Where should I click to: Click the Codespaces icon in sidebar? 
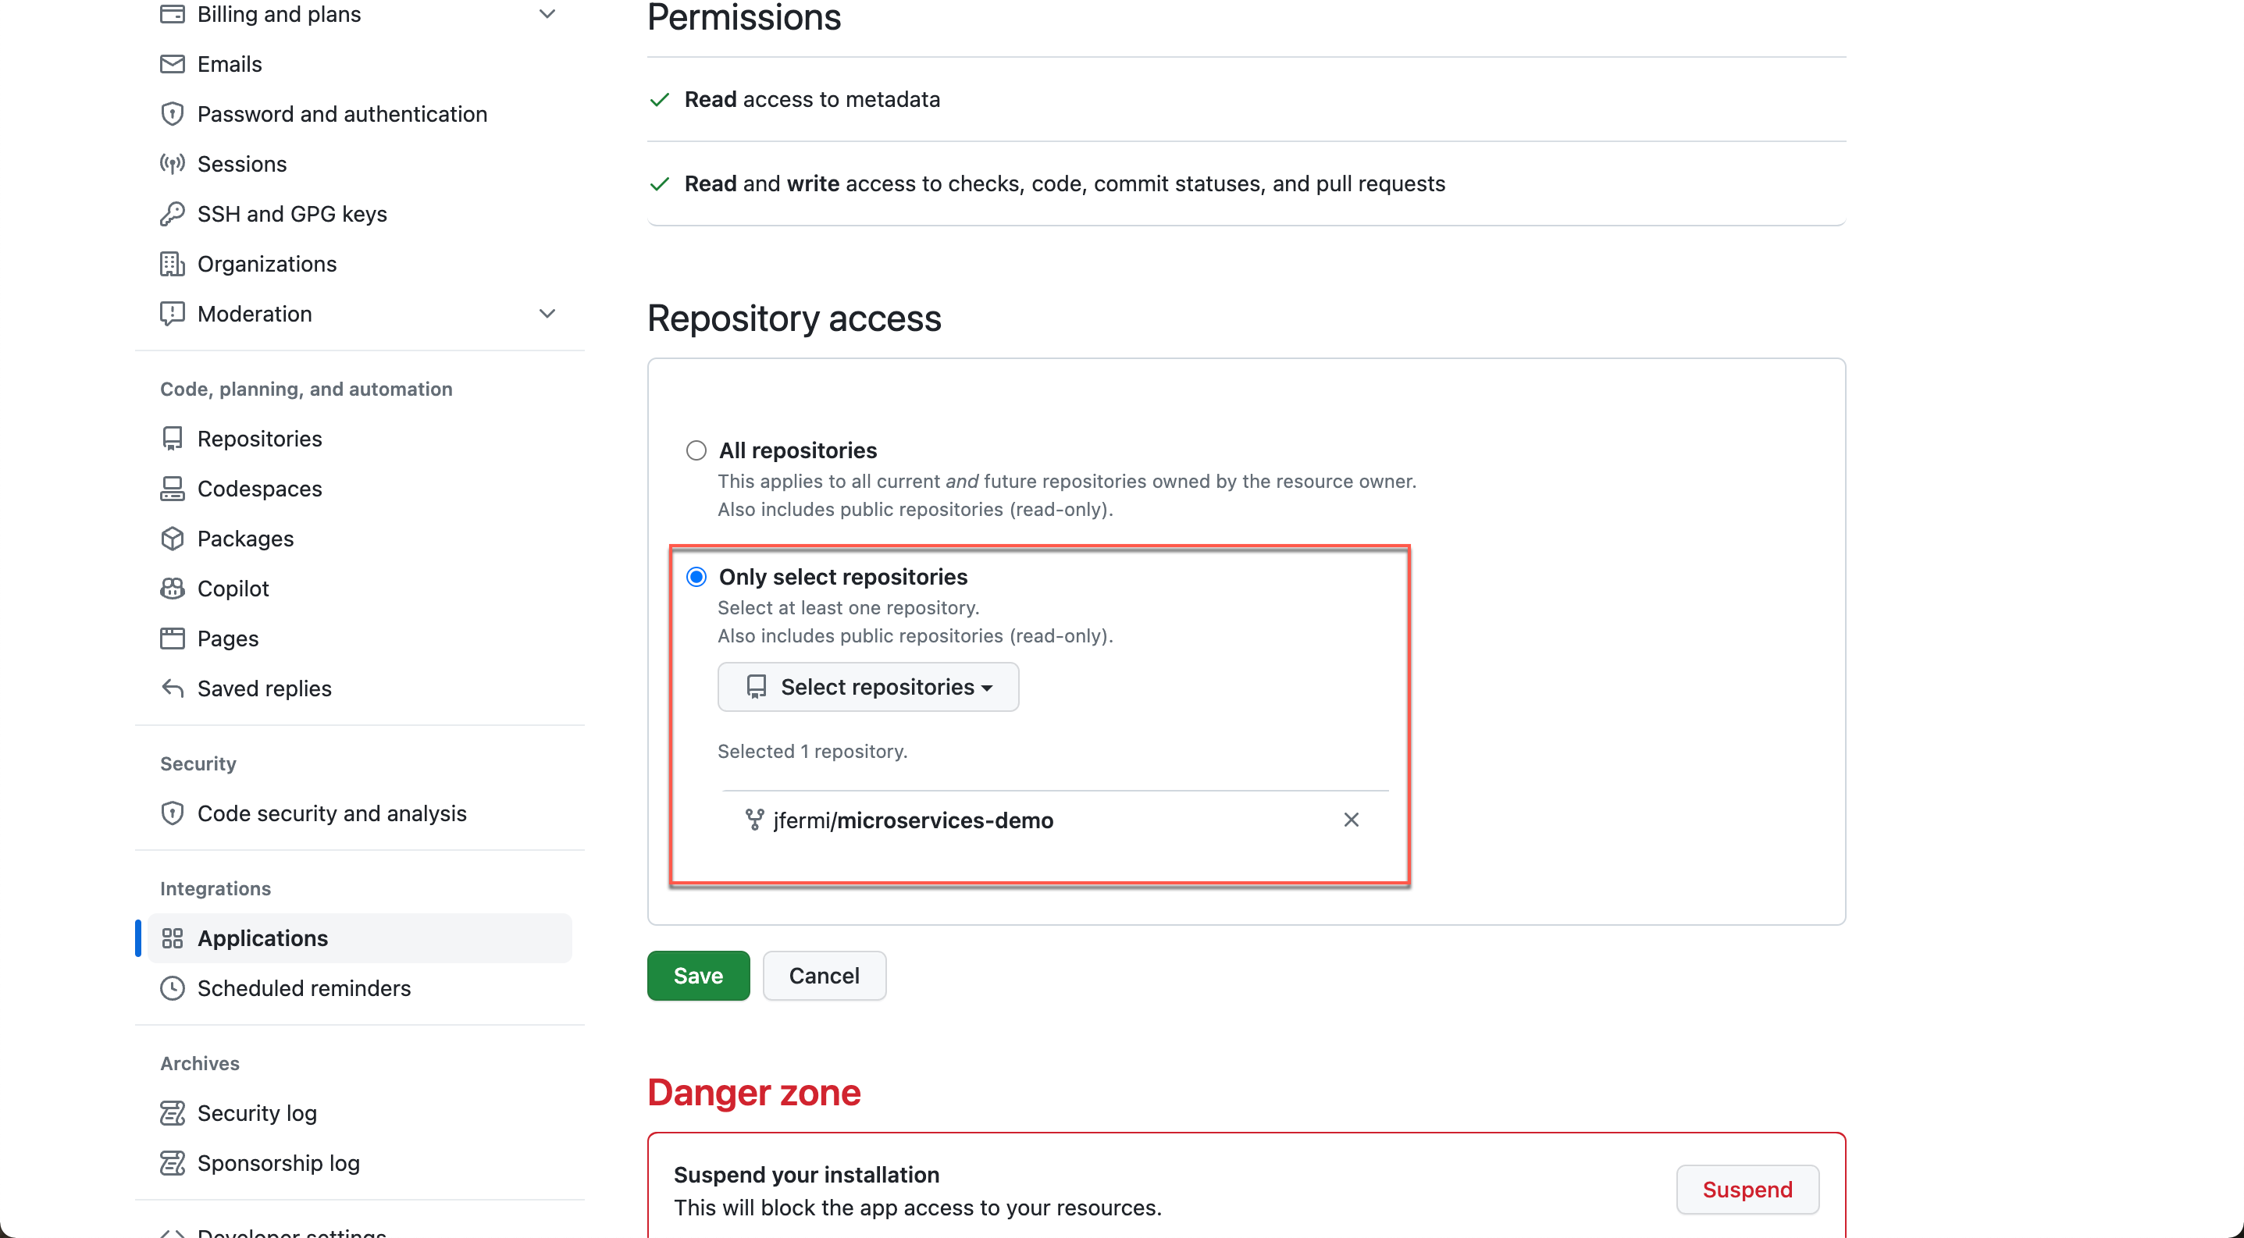click(x=173, y=488)
